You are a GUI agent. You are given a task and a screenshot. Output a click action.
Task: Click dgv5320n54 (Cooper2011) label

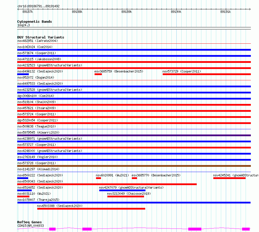click(38, 120)
